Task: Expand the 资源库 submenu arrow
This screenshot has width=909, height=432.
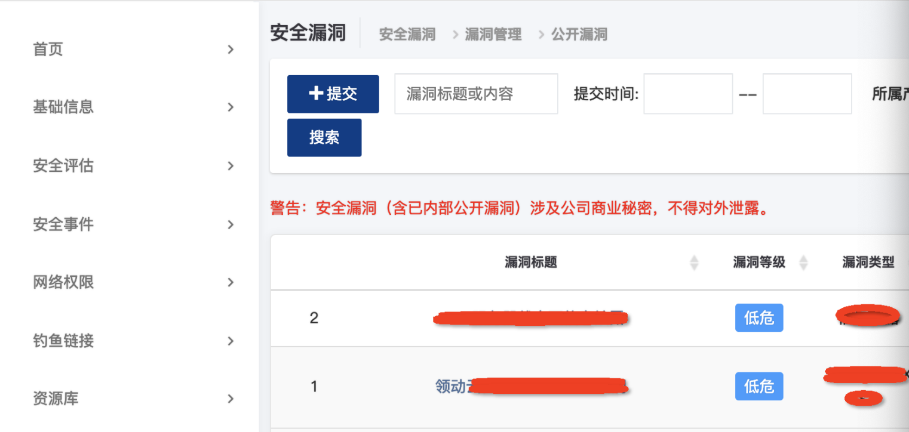Action: click(231, 399)
